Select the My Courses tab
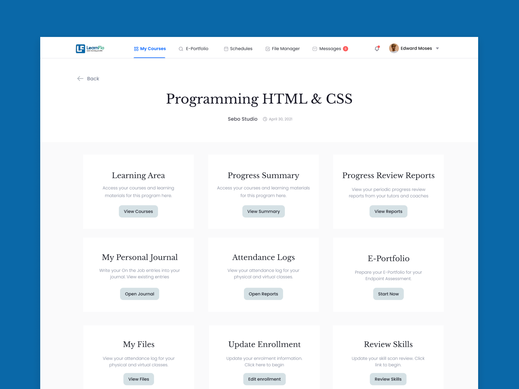The height and width of the screenshot is (389, 519). pyautogui.click(x=152, y=49)
